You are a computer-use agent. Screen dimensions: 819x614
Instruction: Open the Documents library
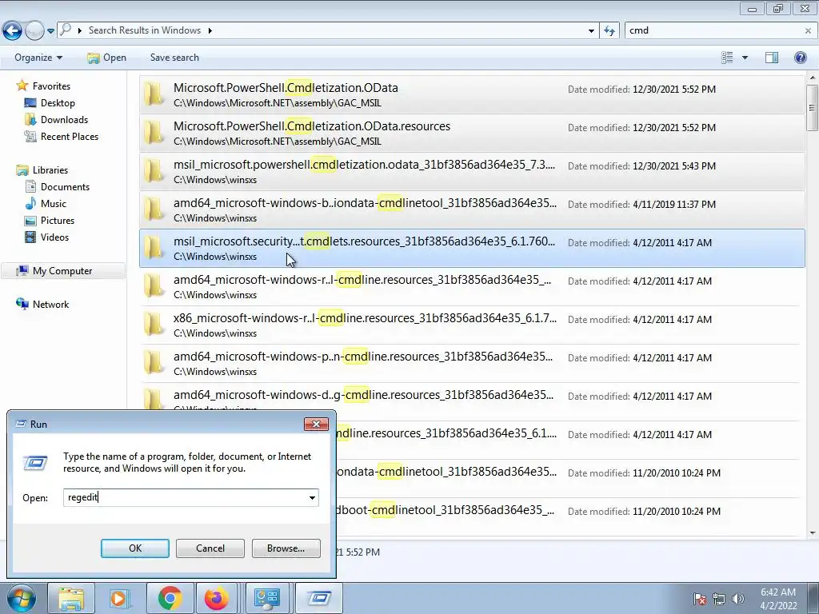point(65,187)
